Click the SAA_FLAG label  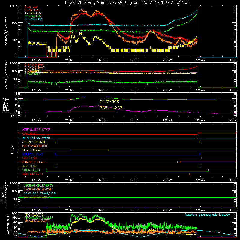(29, 158)
